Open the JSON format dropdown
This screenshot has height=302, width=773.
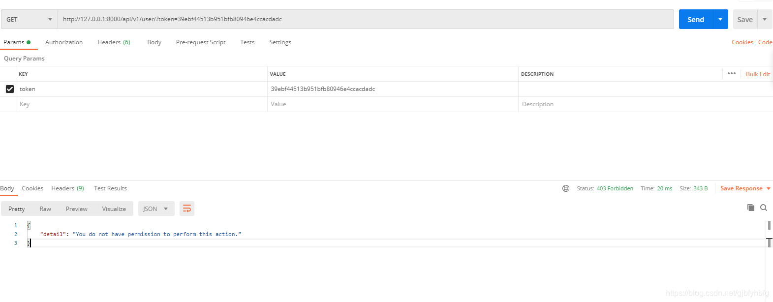(156, 209)
